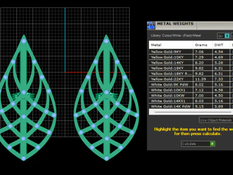Image resolution: width=233 pixels, height=175 pixels.
Task: Click the Library: Cutout White - (Fast)-Metal label
Action: click(x=176, y=35)
